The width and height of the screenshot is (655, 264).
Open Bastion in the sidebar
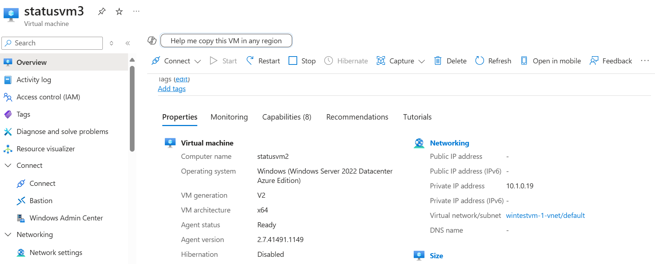click(x=41, y=201)
